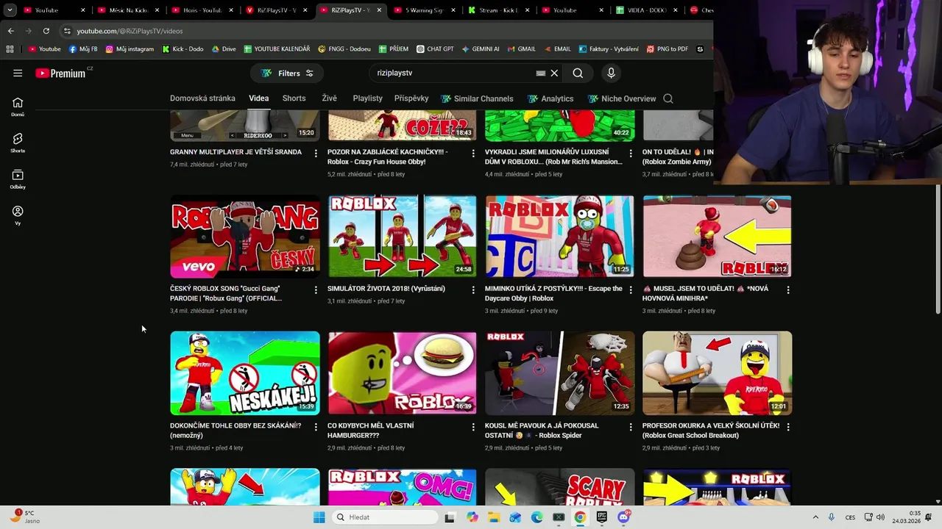Open options for MIMINKO UTÍKÁ Z POSTÝLKY video

[631, 289]
